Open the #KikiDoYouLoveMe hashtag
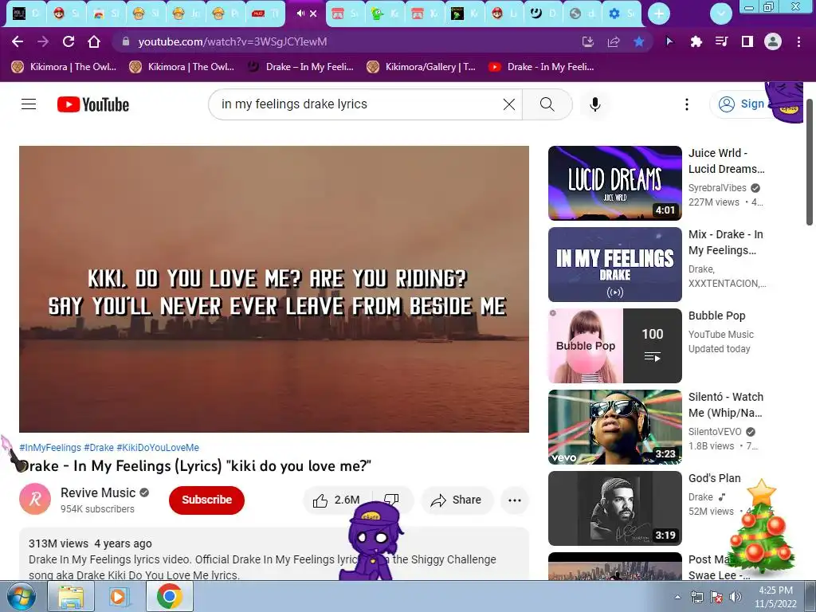The width and height of the screenshot is (816, 612). click(x=158, y=448)
